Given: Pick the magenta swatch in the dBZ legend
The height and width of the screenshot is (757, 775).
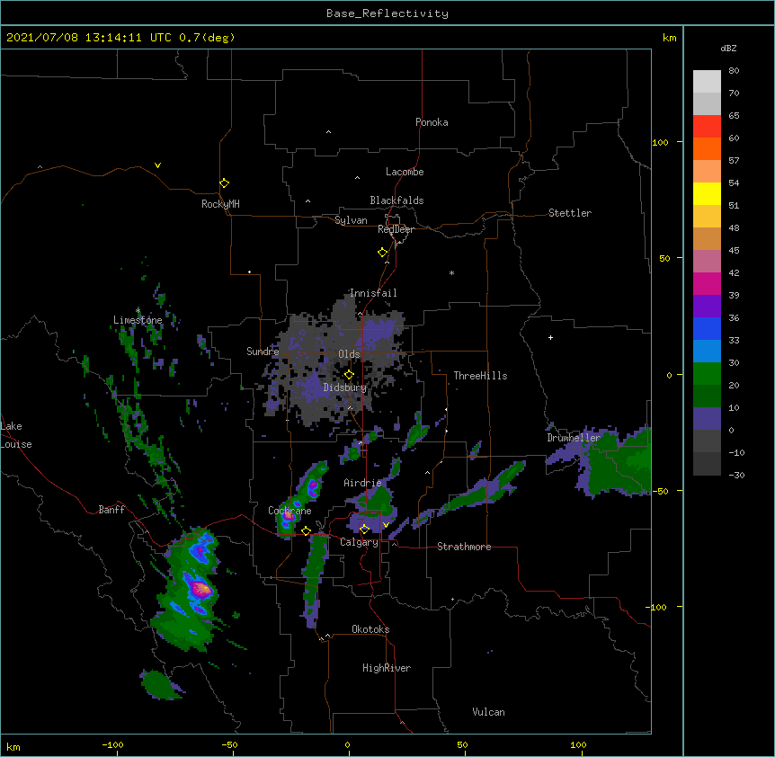Looking at the screenshot, I should point(707,283).
